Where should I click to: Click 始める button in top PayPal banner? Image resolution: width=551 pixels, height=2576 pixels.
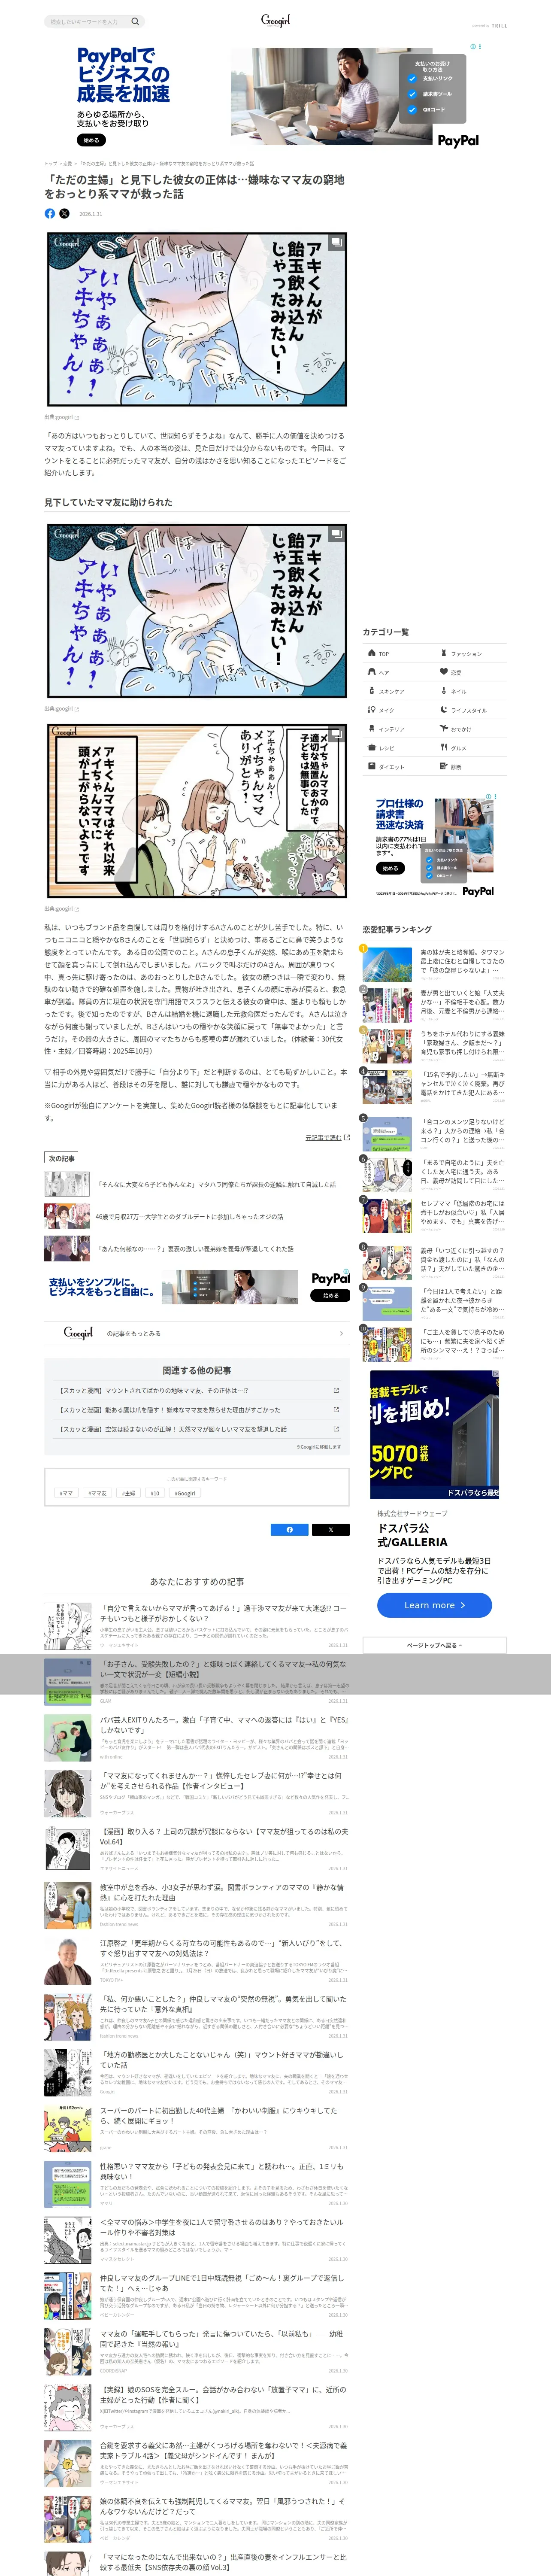coord(91,140)
